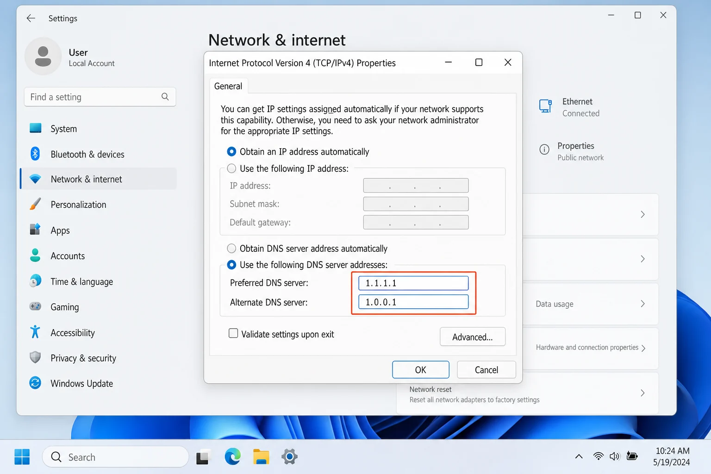Go to Windows Update settings
Screen dimensions: 711x474
point(99,383)
